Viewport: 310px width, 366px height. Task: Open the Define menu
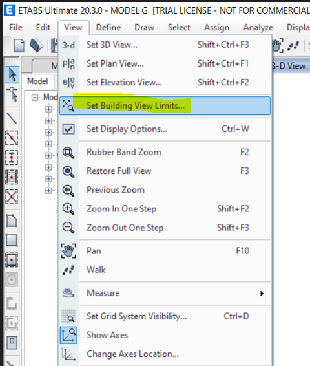coord(108,28)
